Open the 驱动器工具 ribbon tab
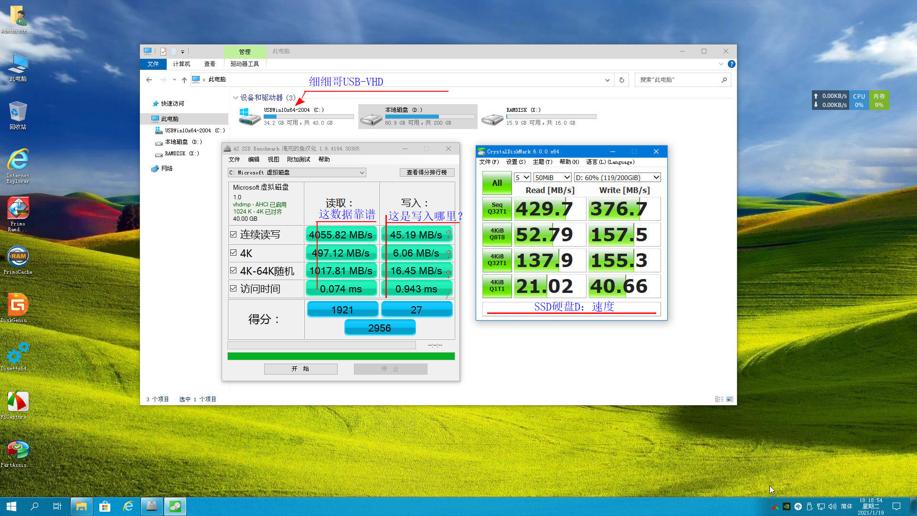Viewport: 917px width, 516px height. (x=245, y=64)
